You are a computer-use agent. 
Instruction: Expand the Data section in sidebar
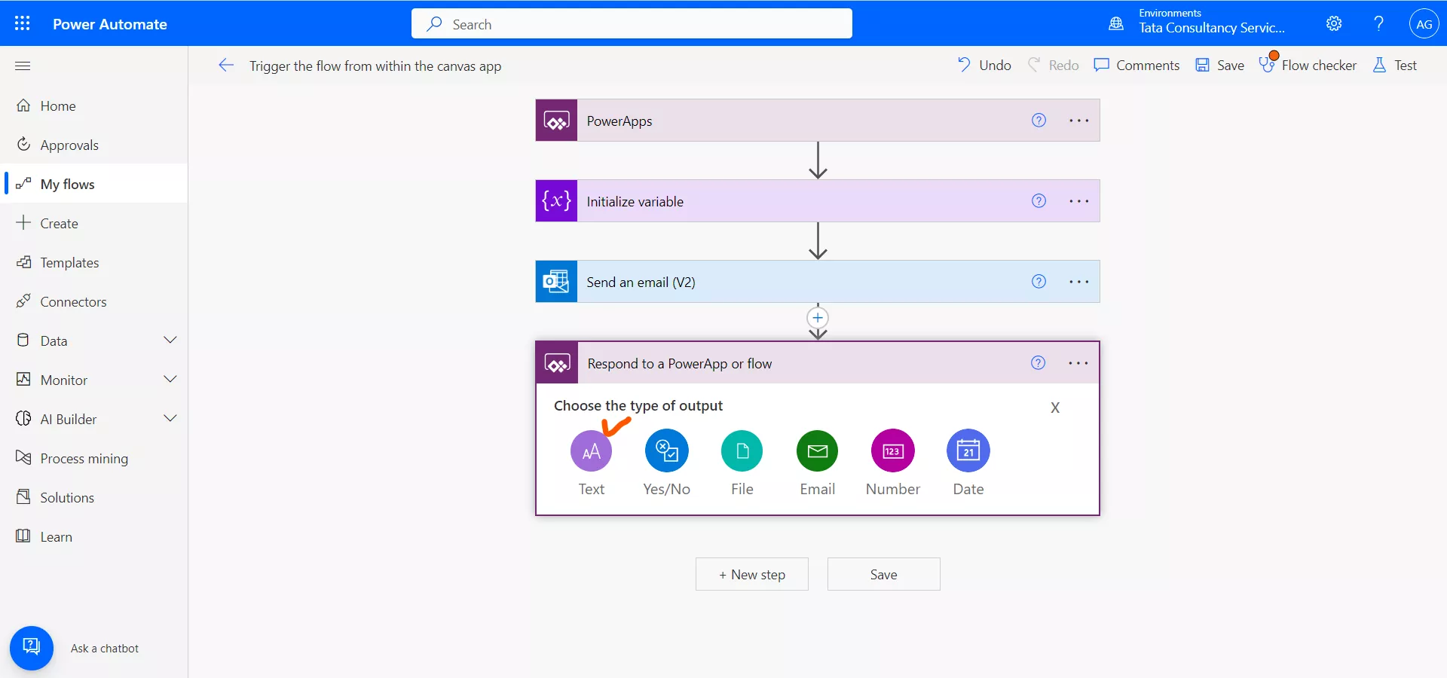170,340
